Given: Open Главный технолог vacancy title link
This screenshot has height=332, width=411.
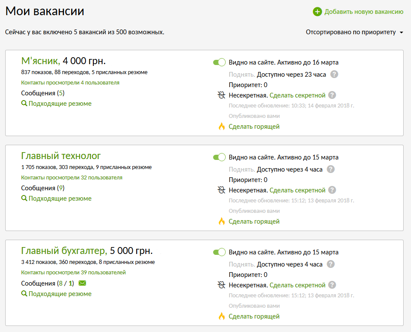Looking at the screenshot, I should coord(61,156).
